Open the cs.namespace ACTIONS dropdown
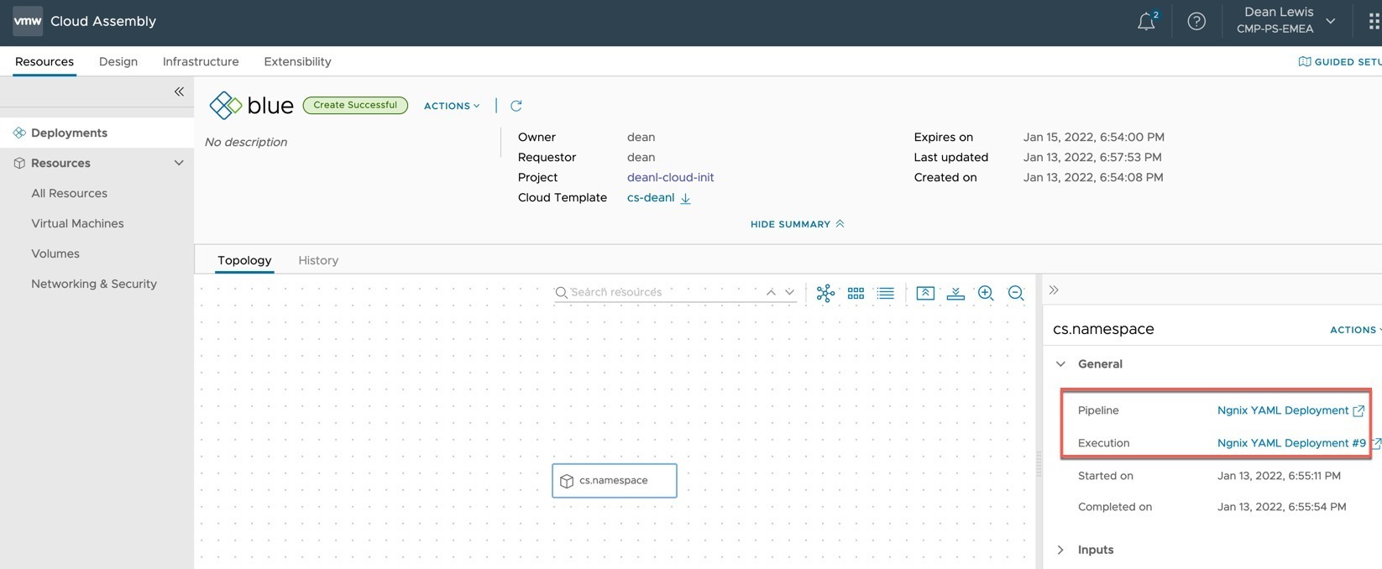 point(1355,330)
